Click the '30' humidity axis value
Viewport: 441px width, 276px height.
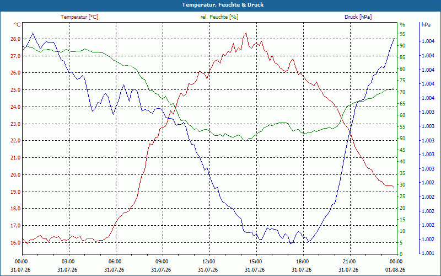point(402,185)
